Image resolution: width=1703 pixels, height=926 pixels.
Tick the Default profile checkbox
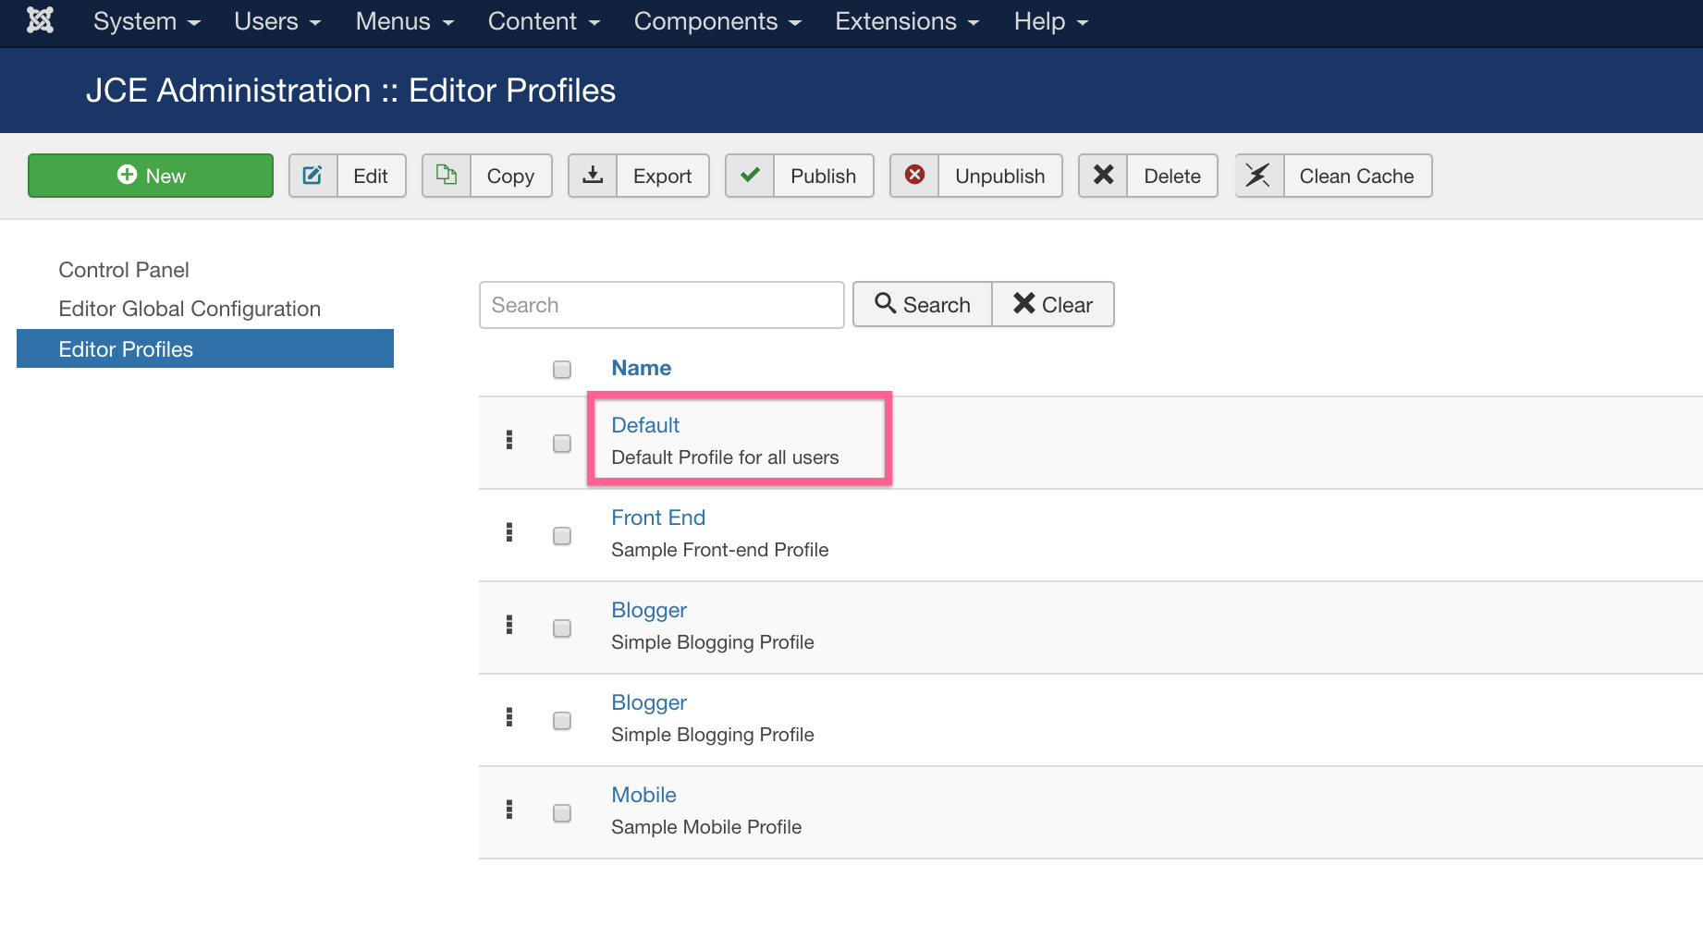pos(562,444)
